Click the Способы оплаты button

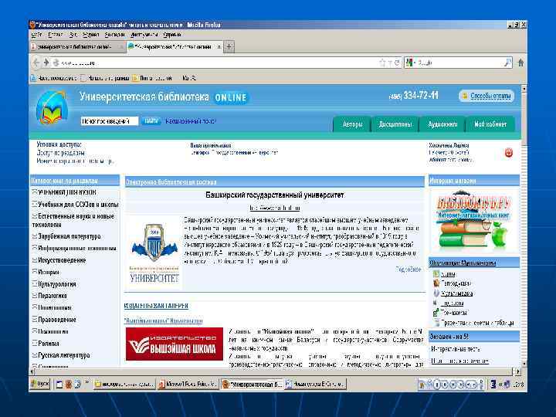coord(486,96)
